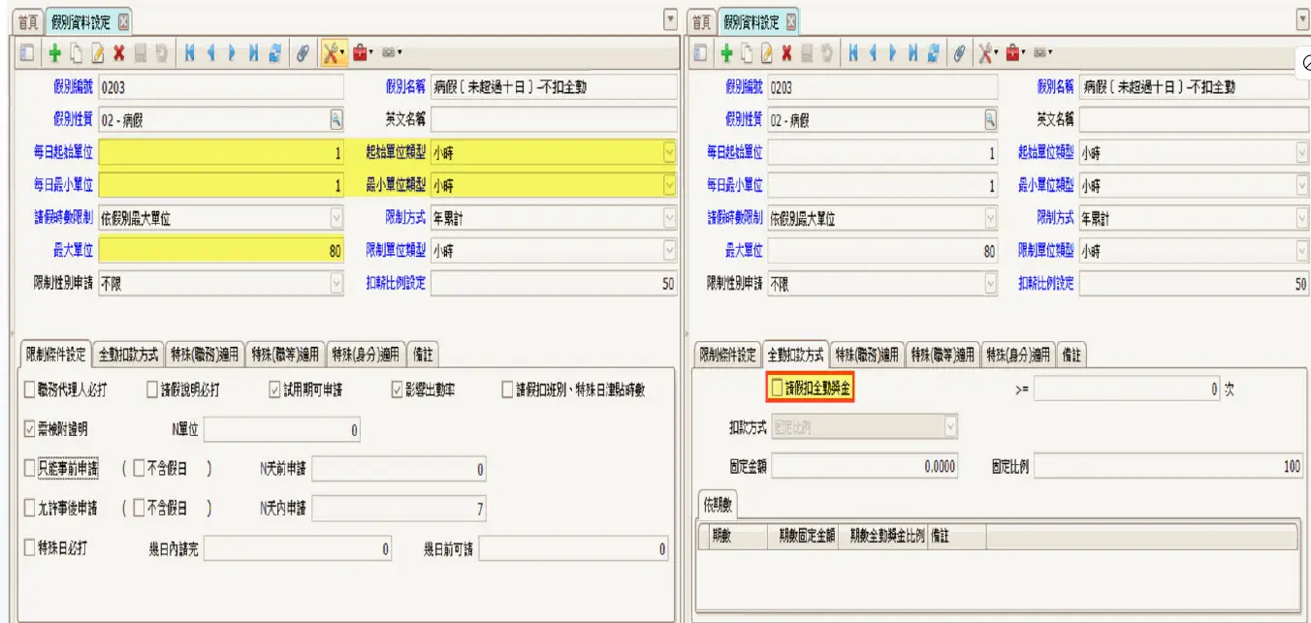Go to first record in left toolbar
Screen dimensions: 1311x623
[x=190, y=53]
